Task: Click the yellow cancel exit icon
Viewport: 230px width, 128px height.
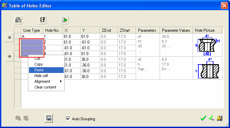Action: coord(220,118)
